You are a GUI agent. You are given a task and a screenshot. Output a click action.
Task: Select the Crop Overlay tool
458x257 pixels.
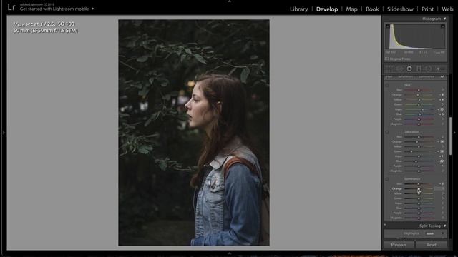[389, 69]
